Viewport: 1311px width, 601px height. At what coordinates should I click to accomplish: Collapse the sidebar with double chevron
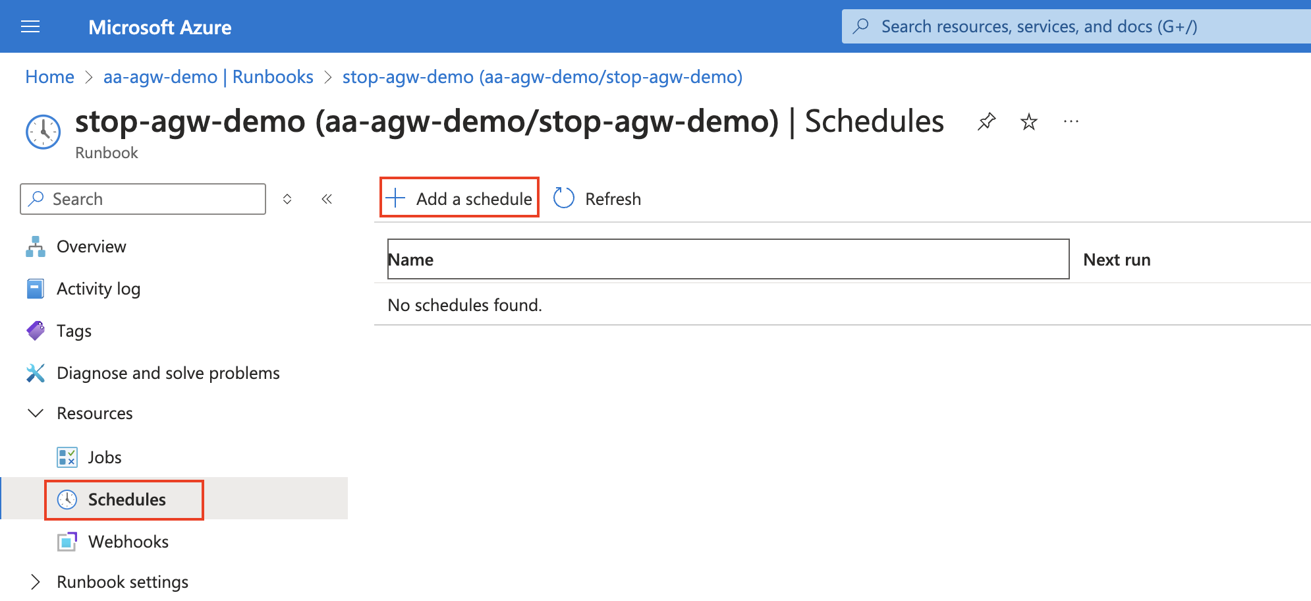click(x=327, y=199)
